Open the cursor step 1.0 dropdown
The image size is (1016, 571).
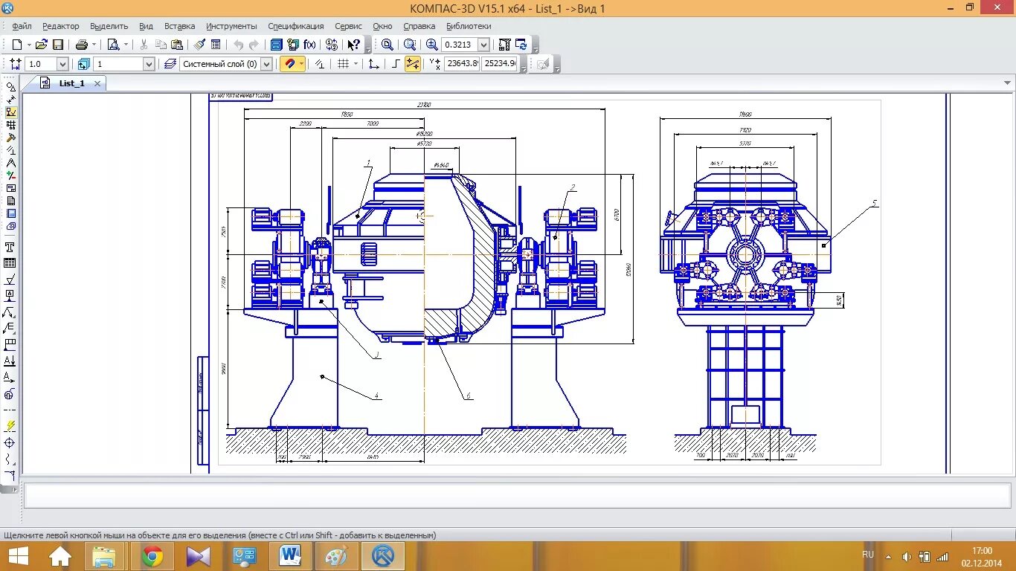62,65
